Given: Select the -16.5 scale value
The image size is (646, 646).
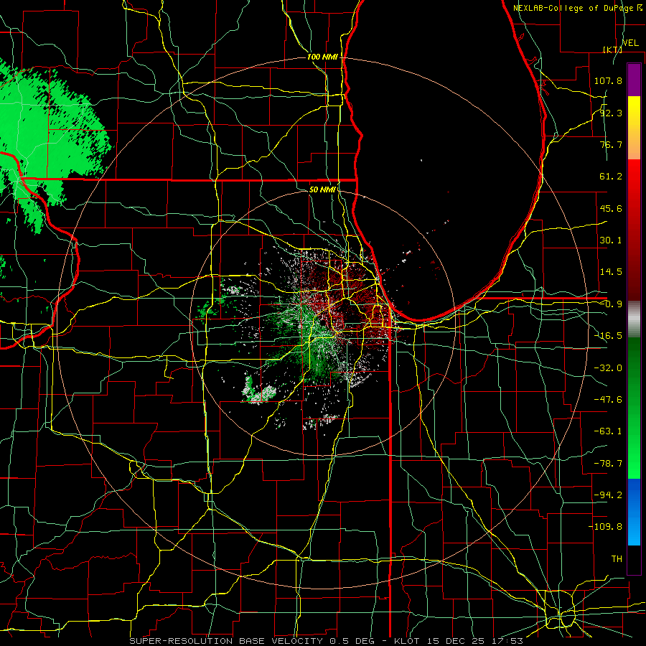Looking at the screenshot, I should (608, 336).
